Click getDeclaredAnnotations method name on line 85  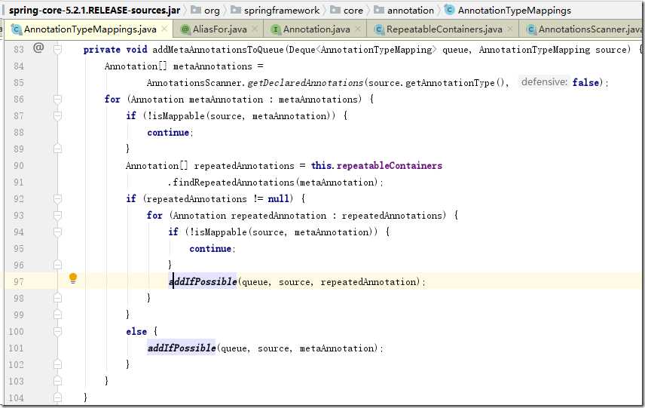[305, 83]
